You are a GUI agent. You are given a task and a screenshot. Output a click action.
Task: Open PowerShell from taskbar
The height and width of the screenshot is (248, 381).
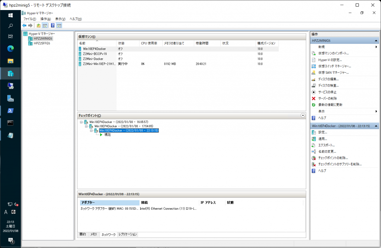pyautogui.click(x=10, y=110)
